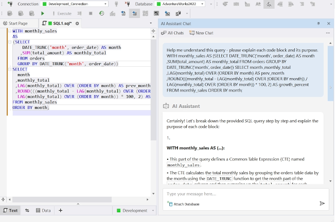This screenshot has height=222, width=336.
Task: Click the plug icon with red X
Action: coord(127,4)
